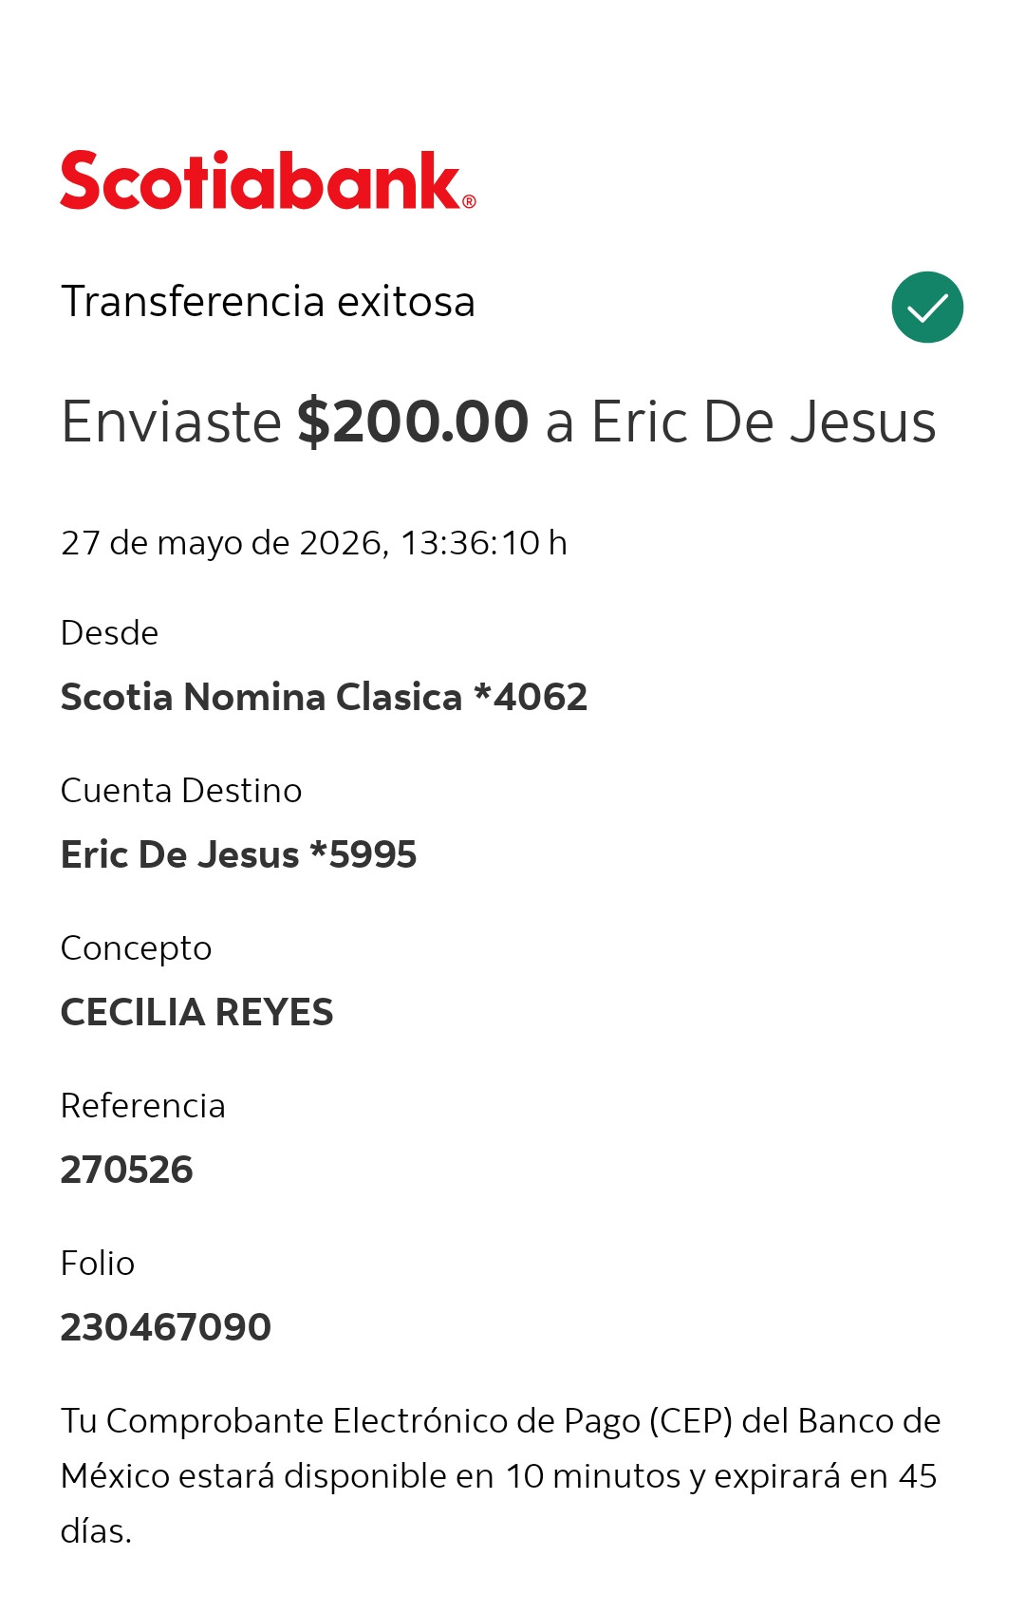Select the recipient name Eric De Jesus in headline
Screen dimensions: 1025x1612
pyautogui.click(x=764, y=422)
